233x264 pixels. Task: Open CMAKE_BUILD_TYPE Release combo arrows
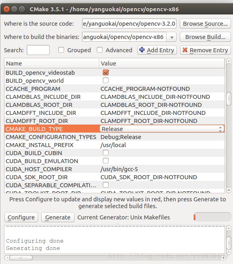(x=220, y=129)
